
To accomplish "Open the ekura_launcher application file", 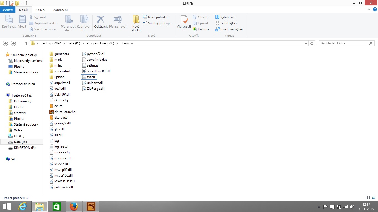I will coord(65,112).
